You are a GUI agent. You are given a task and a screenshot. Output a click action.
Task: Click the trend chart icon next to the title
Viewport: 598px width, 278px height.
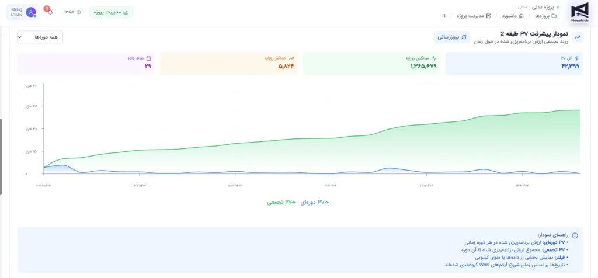click(578, 37)
